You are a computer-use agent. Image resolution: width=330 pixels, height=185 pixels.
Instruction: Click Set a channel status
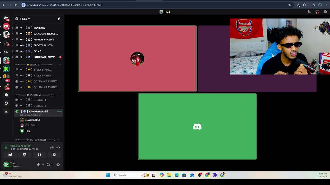(30, 115)
